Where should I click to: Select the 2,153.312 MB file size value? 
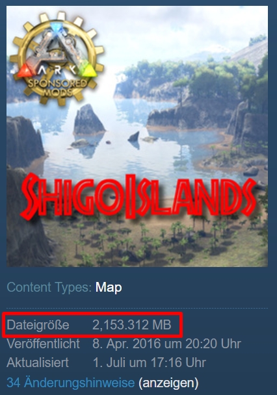pos(132,325)
